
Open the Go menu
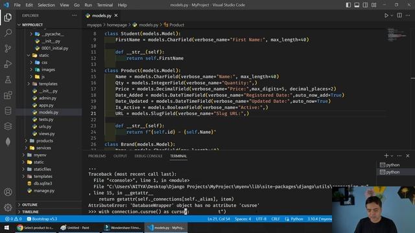pos(77,5)
